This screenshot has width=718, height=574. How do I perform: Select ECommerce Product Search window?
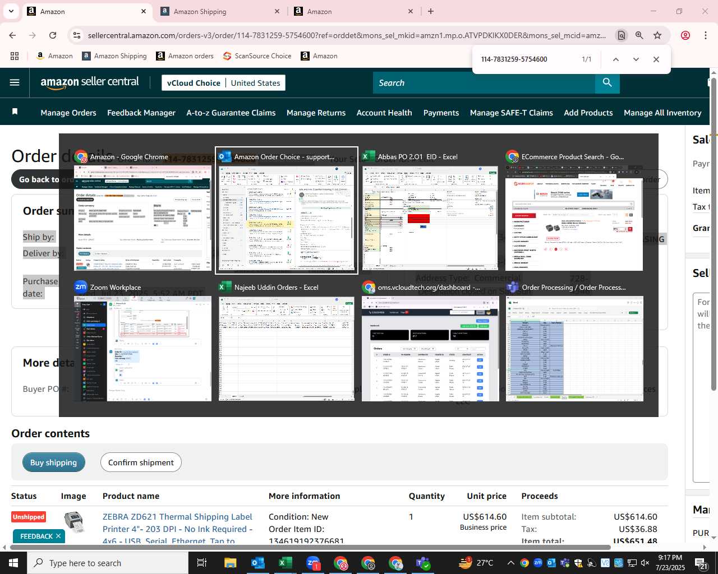(x=574, y=211)
